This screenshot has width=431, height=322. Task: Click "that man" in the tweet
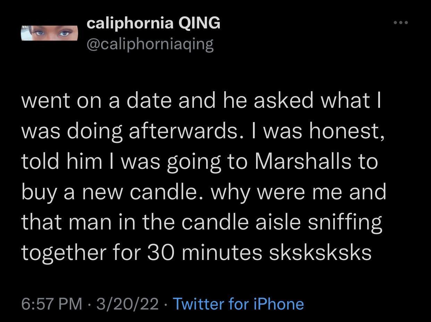pos(67,223)
